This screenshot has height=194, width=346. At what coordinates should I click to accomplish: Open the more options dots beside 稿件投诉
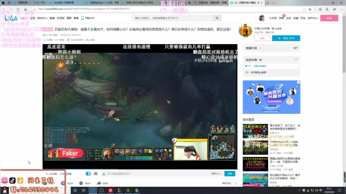click(236, 183)
